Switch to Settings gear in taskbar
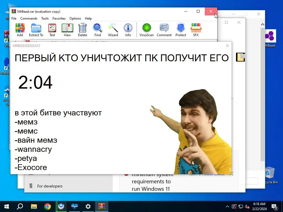The width and height of the screenshot is (283, 212). click(x=88, y=206)
